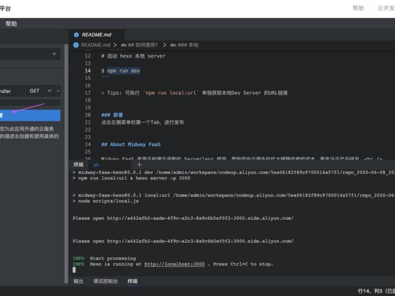The width and height of the screenshot is (395, 296).
Task: Click the 'npm run dev' text on line 14
Action: 123,71
